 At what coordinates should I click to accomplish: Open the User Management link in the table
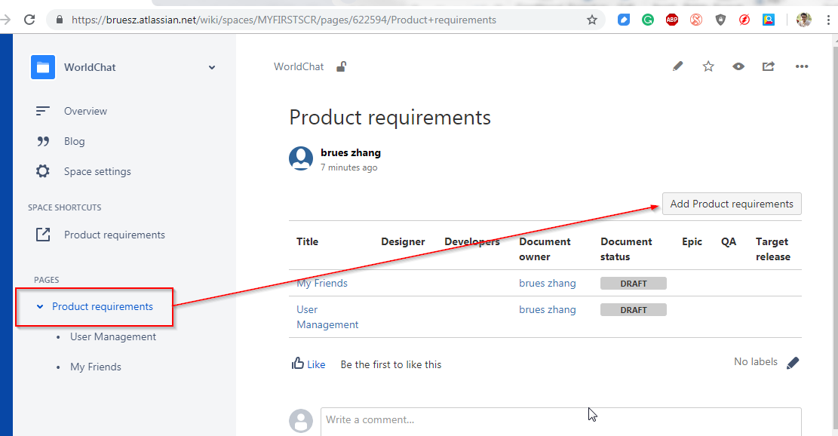tap(327, 317)
